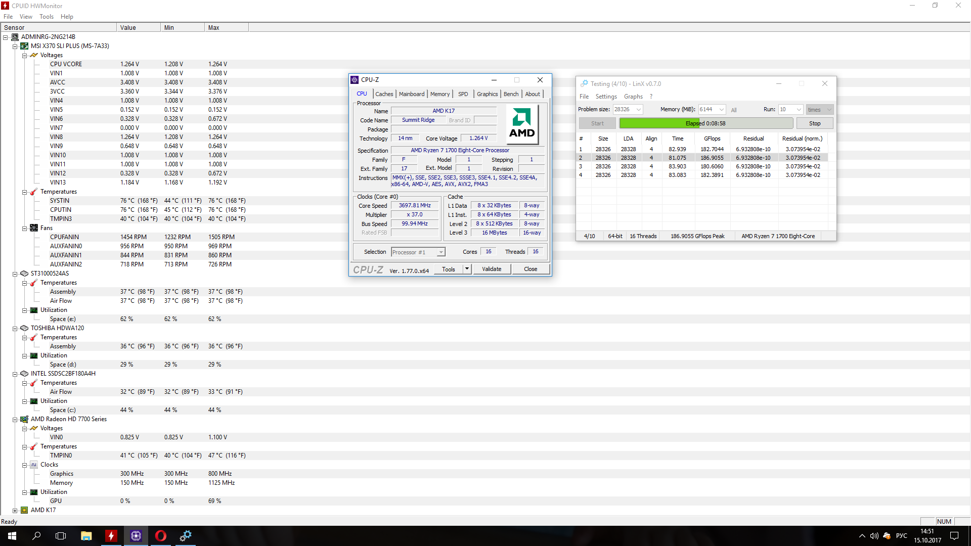The height and width of the screenshot is (546, 971).
Task: Click the Validate button in CPU-Z
Action: coord(491,269)
